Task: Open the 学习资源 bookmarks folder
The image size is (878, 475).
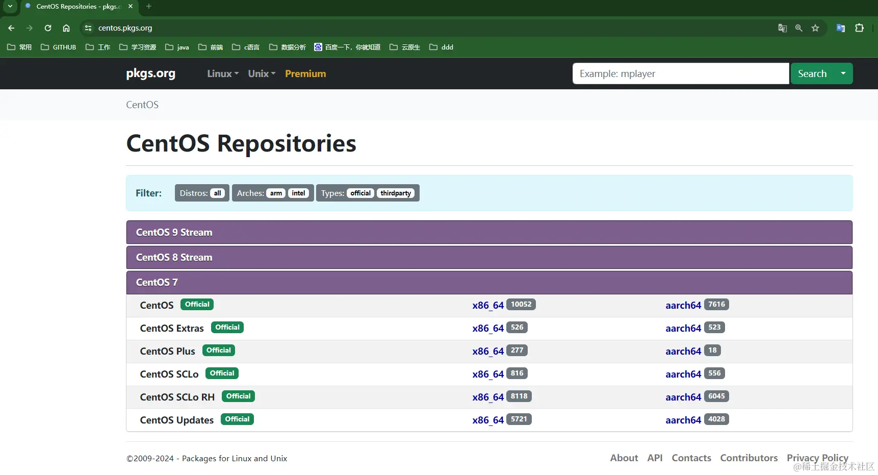Action: coord(138,47)
